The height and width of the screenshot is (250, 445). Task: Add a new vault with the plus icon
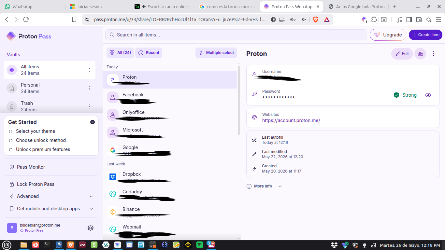[90, 55]
